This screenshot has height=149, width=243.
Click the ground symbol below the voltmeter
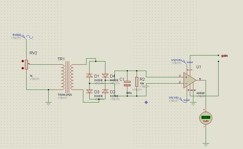[x=206, y=145]
